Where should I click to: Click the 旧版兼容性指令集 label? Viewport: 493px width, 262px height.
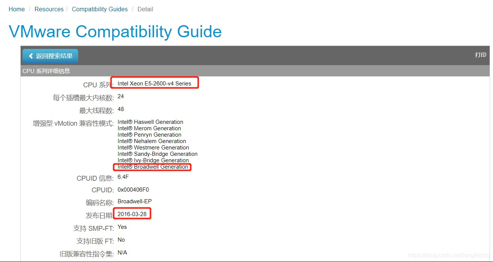[86, 254]
